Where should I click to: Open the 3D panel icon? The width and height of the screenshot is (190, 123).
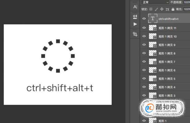(135, 17)
